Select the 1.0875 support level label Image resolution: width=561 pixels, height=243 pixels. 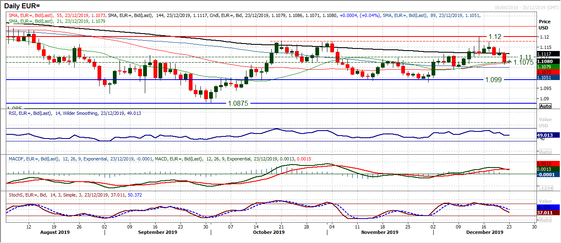239,103
